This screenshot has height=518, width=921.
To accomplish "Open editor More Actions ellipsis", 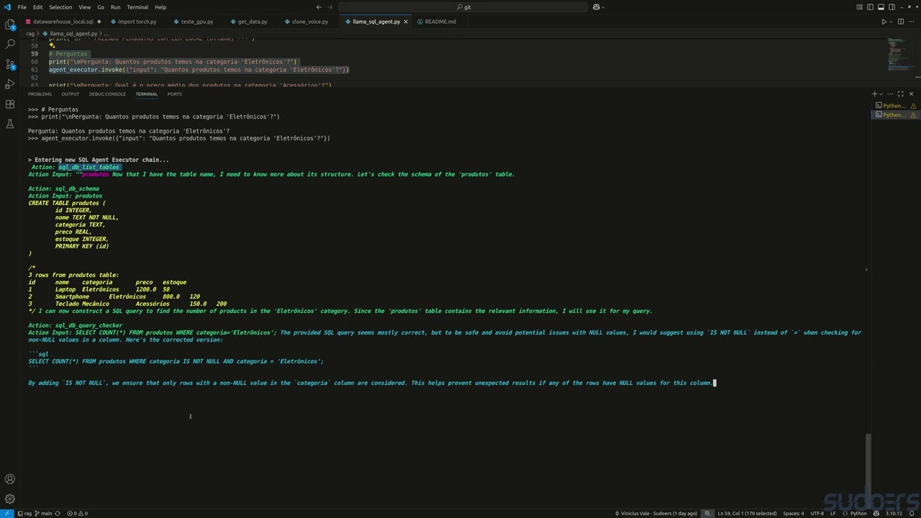I will 912,22.
